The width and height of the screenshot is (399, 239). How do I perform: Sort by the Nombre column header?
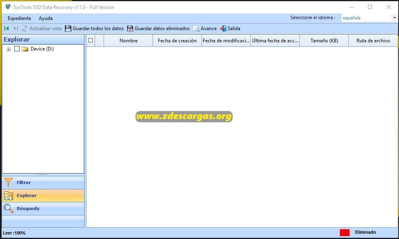click(128, 41)
